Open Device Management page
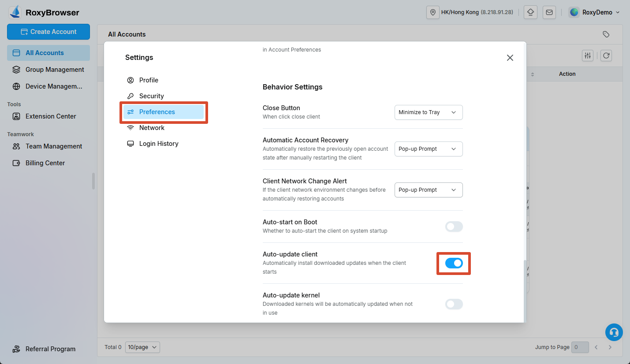 (48, 86)
